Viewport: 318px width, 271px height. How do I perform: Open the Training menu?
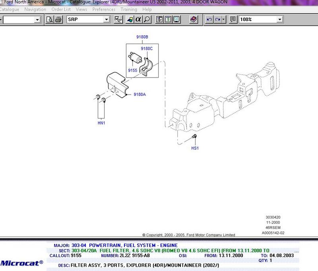(x=129, y=9)
